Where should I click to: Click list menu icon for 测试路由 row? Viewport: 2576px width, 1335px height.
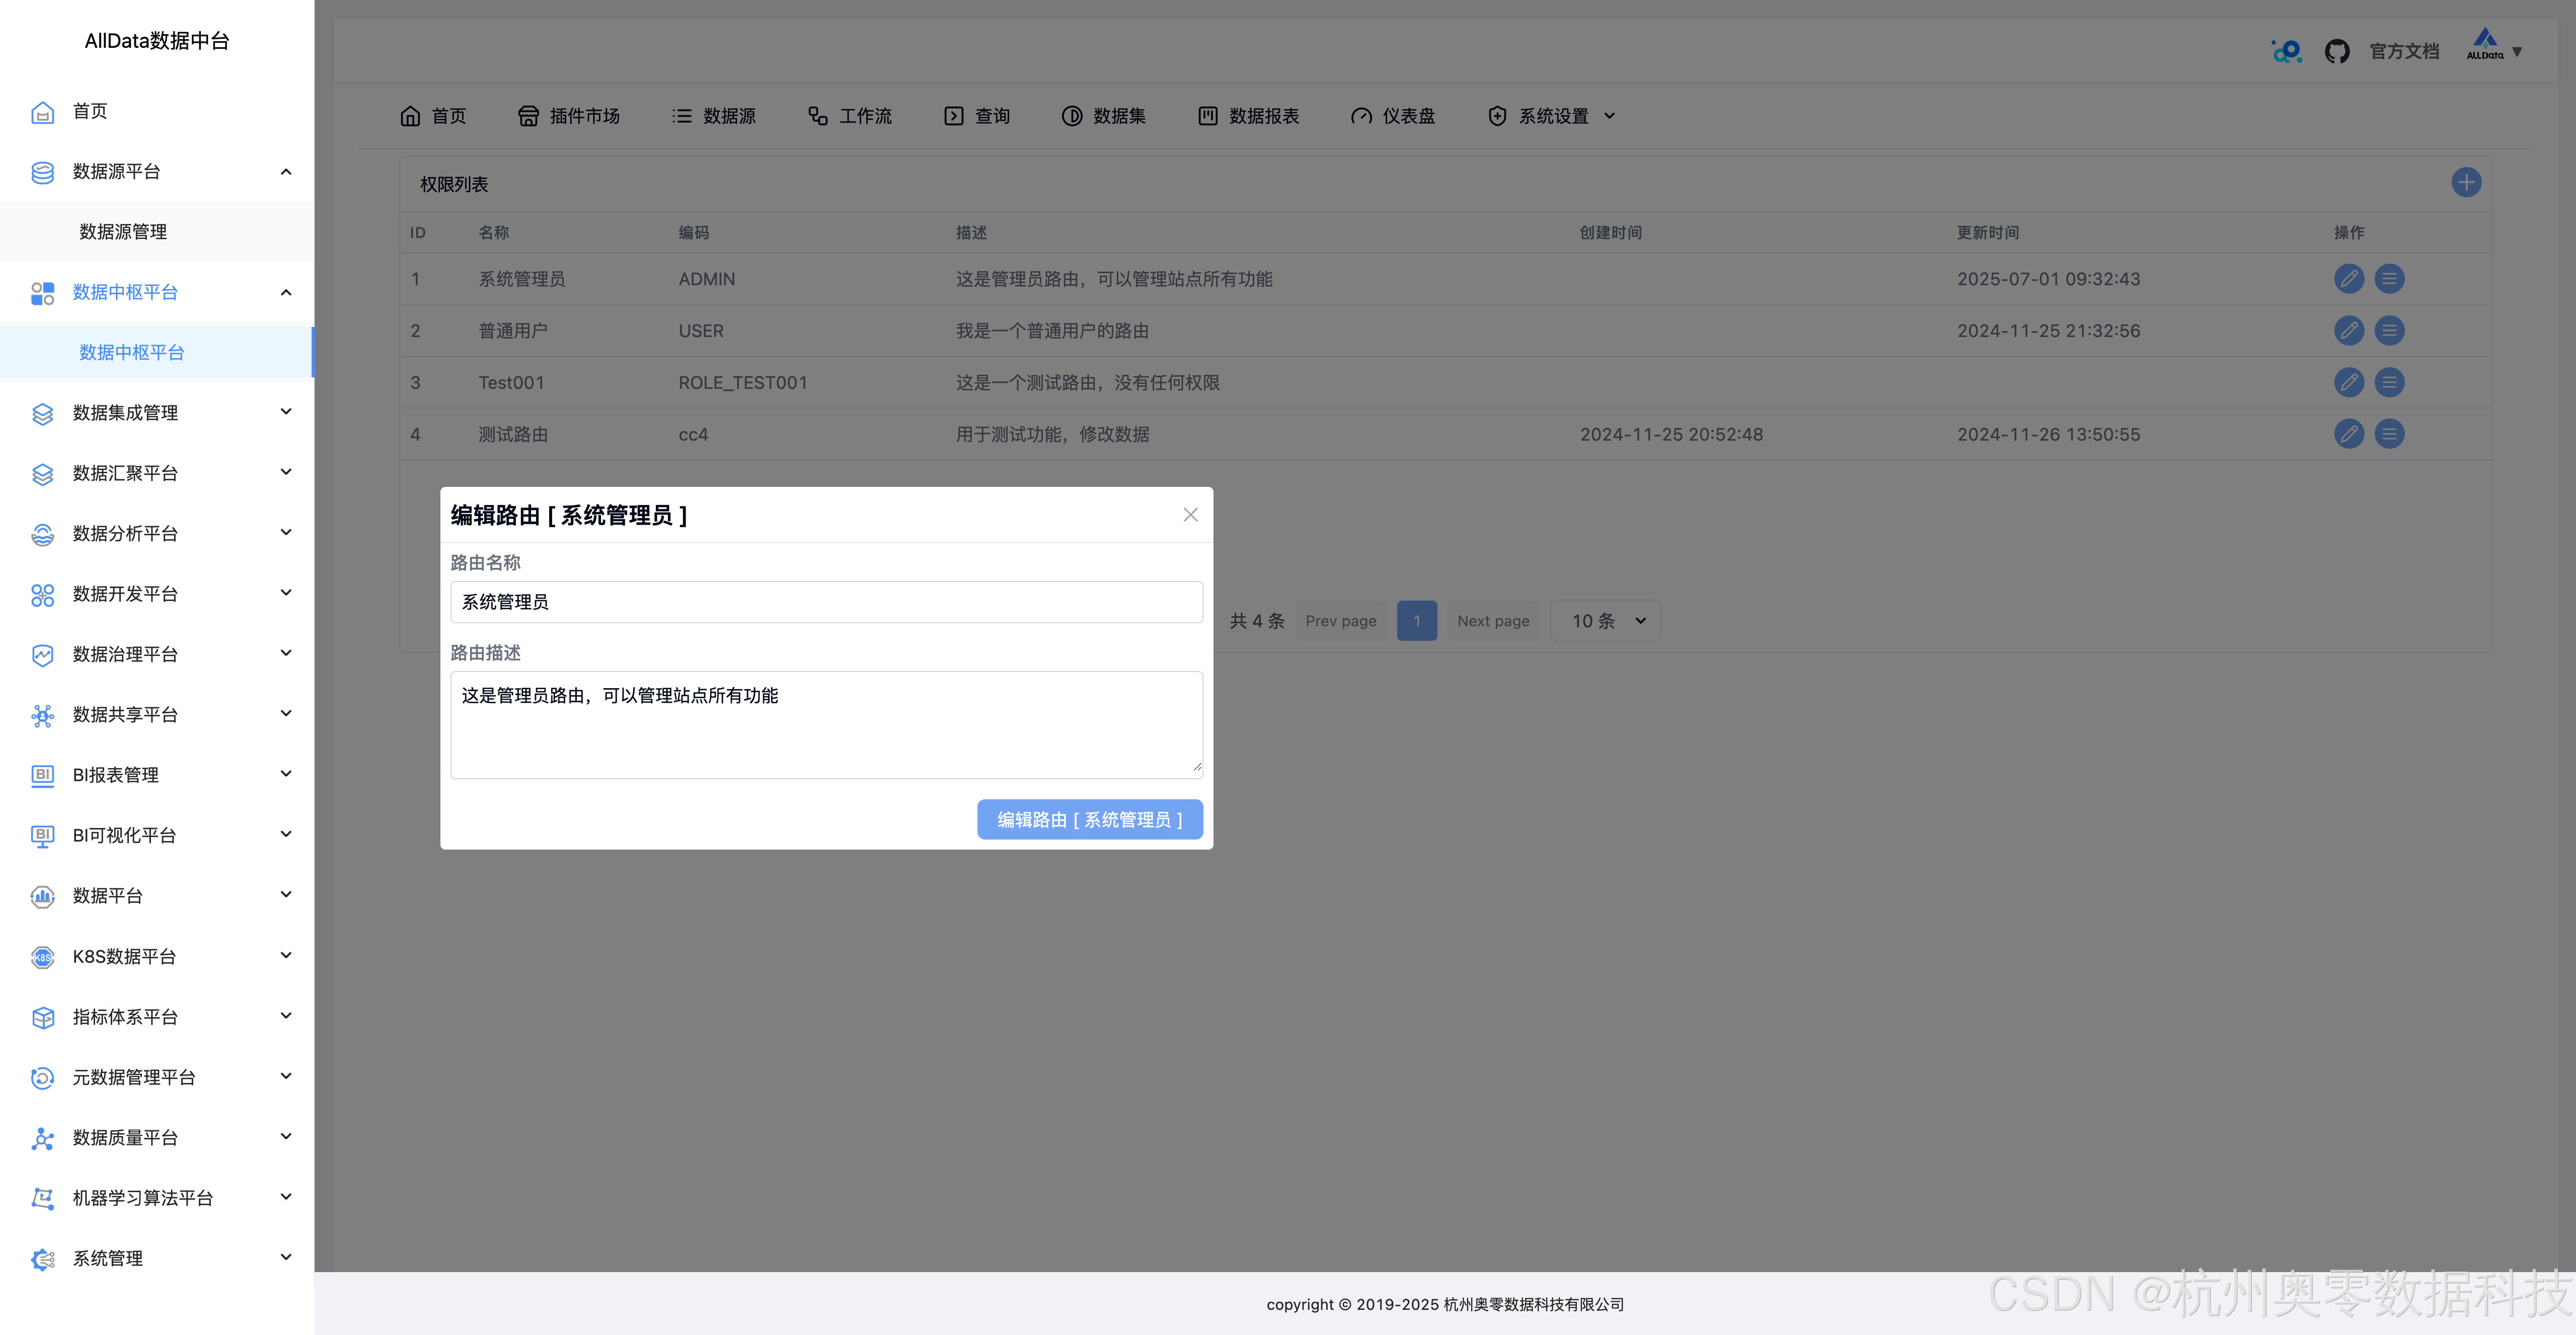pyautogui.click(x=2389, y=435)
